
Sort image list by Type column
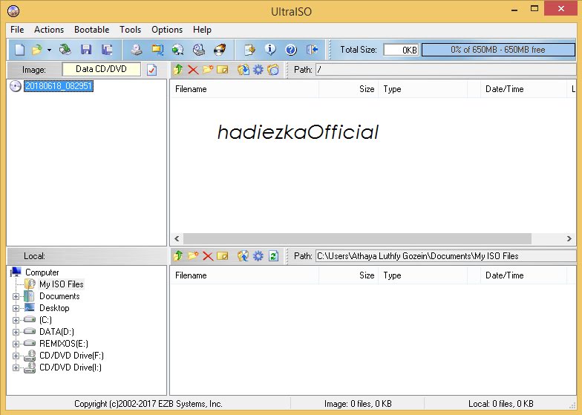(423, 89)
